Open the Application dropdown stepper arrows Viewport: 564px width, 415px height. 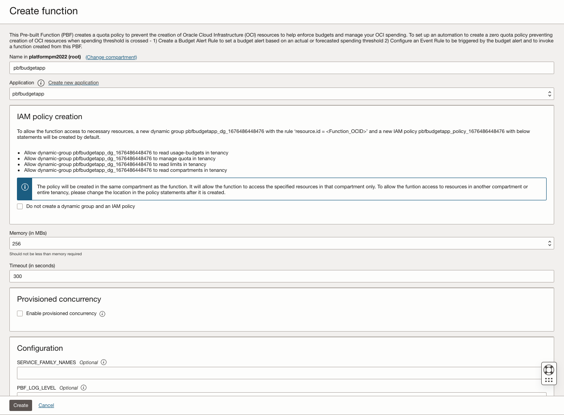[x=549, y=94]
